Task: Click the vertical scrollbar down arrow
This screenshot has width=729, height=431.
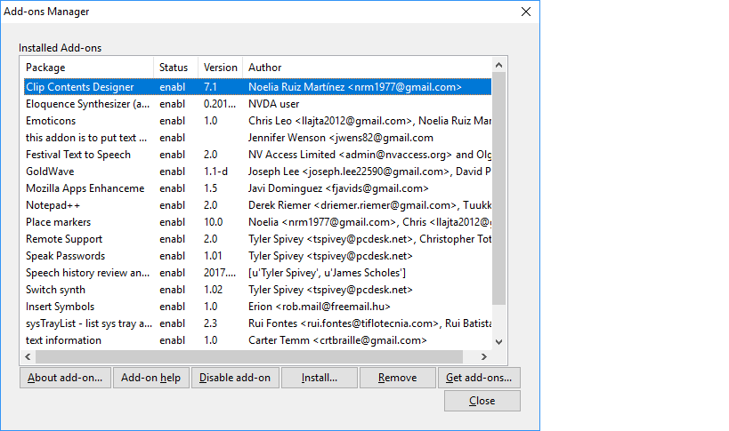Action: click(498, 341)
